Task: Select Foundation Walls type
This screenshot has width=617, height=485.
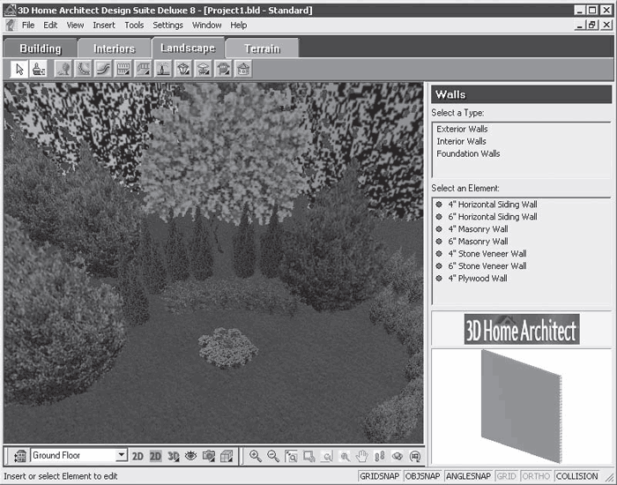Action: (468, 153)
